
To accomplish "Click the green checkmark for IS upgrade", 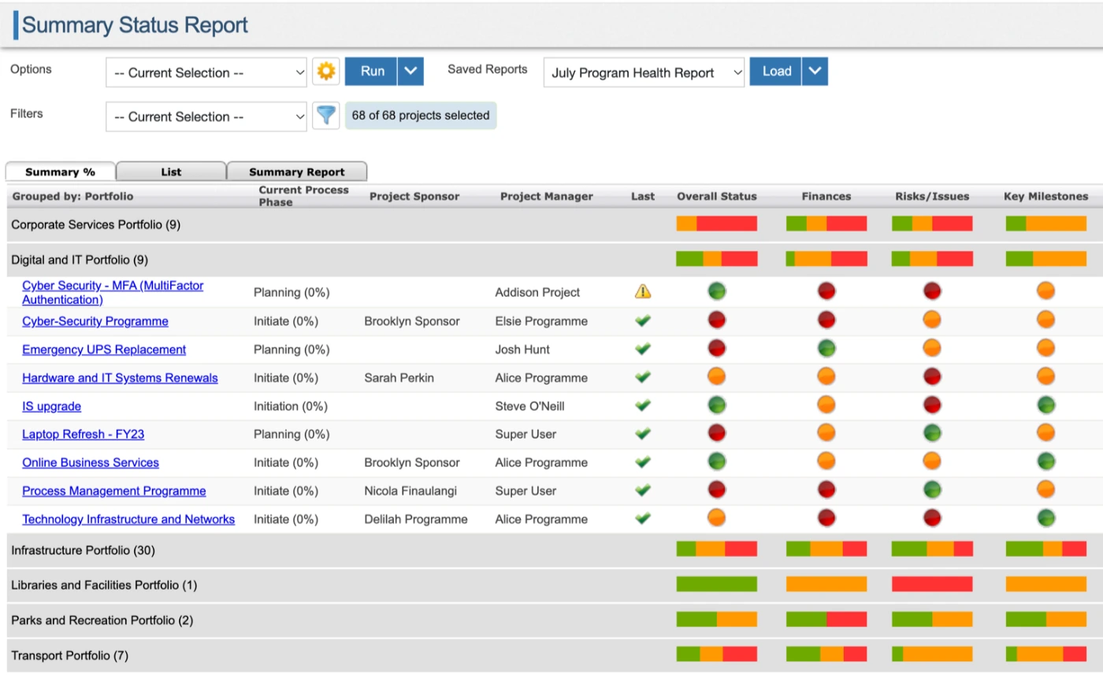I will point(643,406).
